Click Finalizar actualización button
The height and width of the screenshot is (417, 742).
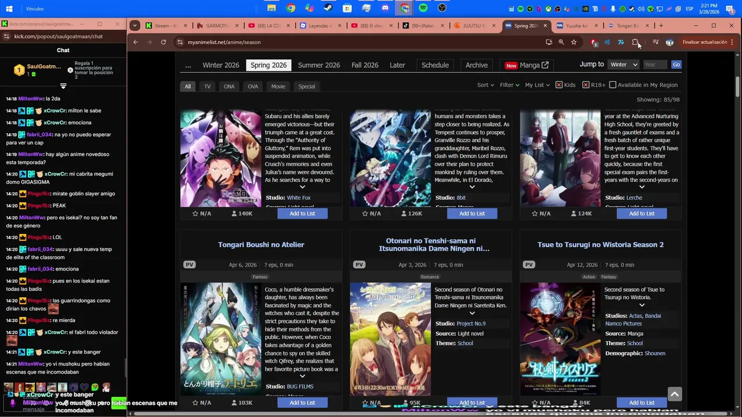704,42
